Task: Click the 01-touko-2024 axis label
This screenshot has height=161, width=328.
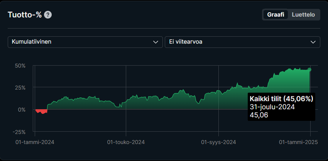Action: pyautogui.click(x=126, y=142)
